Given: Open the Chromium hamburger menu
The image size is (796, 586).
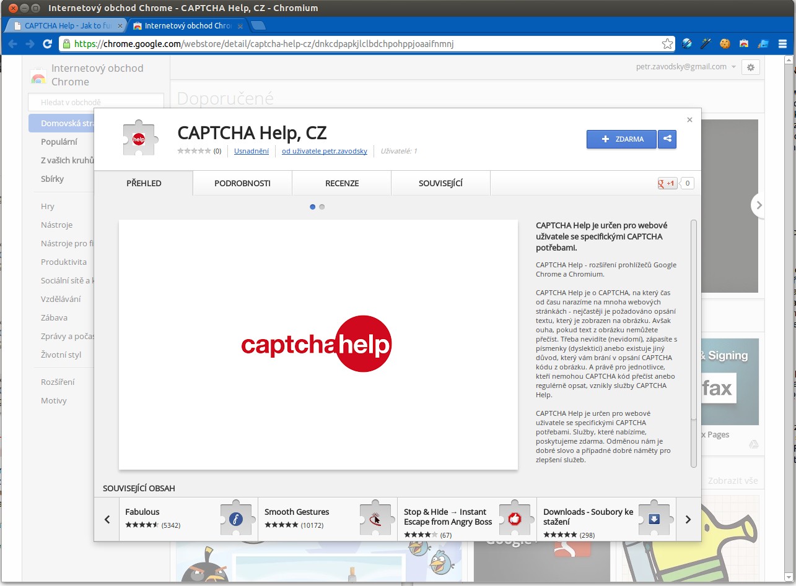Looking at the screenshot, I should [782, 44].
